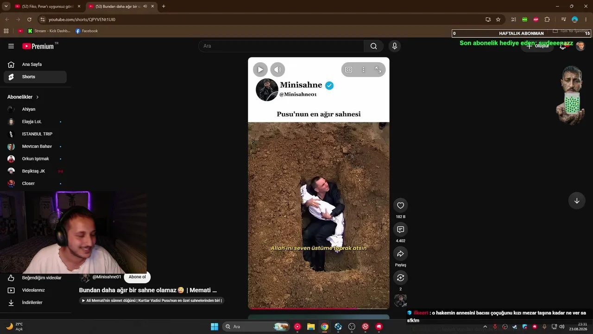The image size is (593, 334).
Task: Open OBS Studio from the taskbar
Action: [x=352, y=327]
